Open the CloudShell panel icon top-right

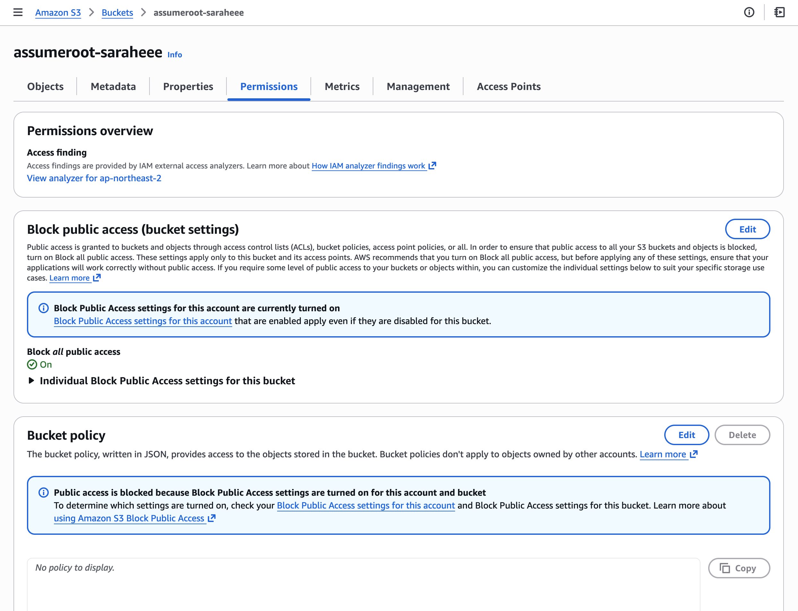779,12
